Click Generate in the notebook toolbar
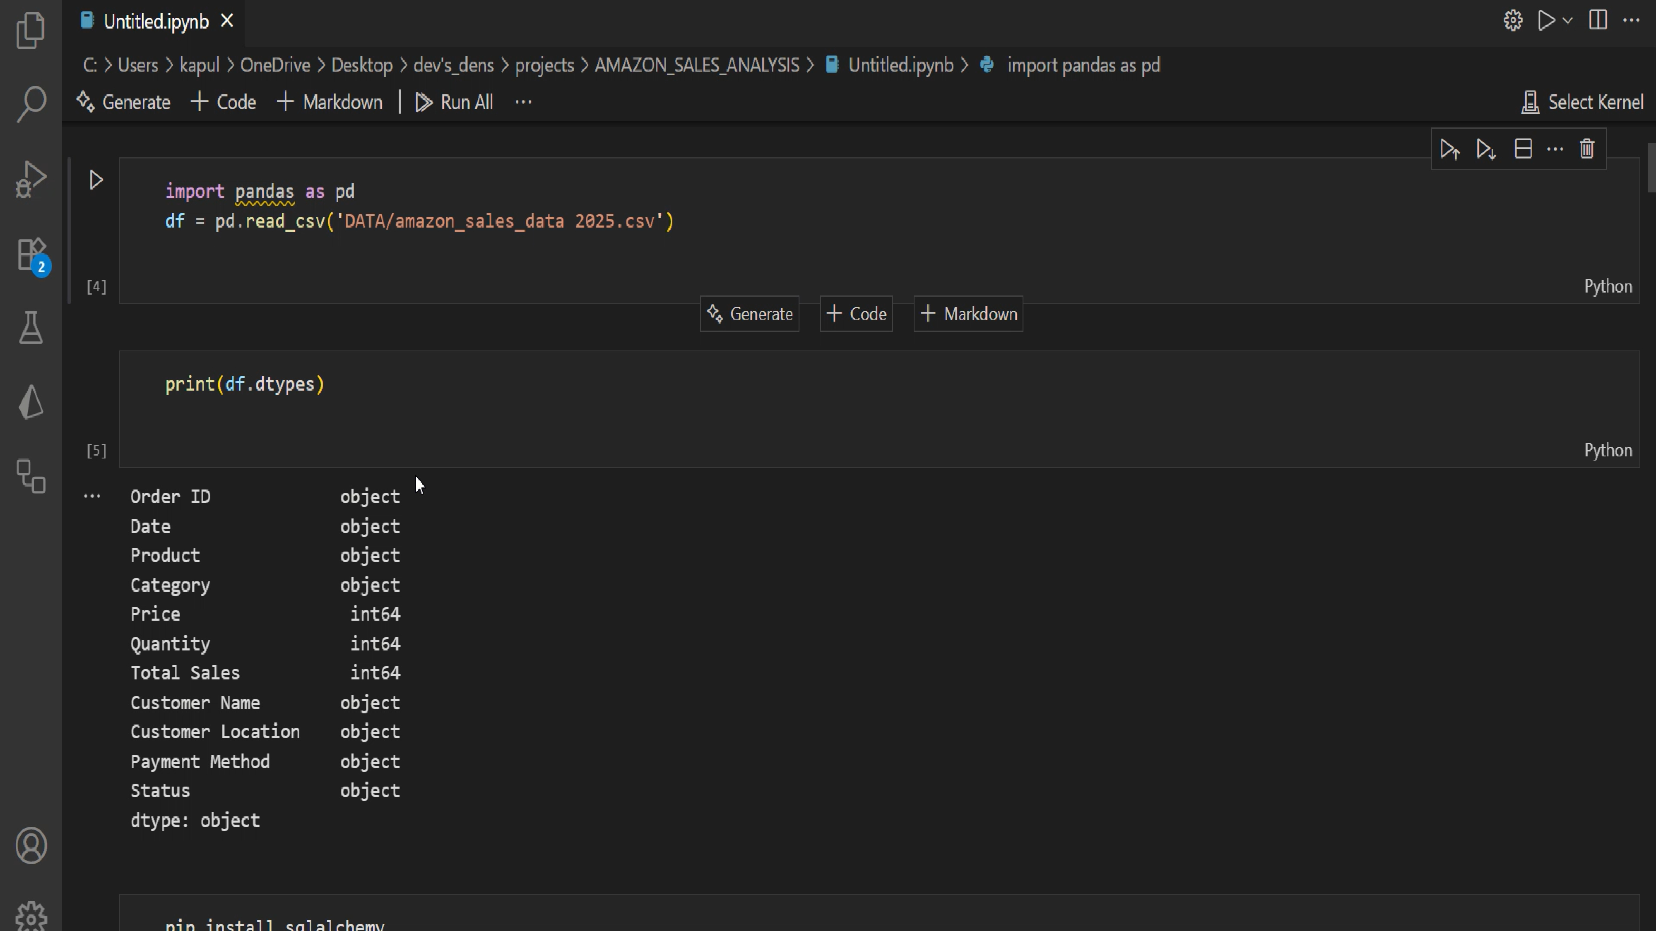This screenshot has width=1656, height=931. point(123,102)
